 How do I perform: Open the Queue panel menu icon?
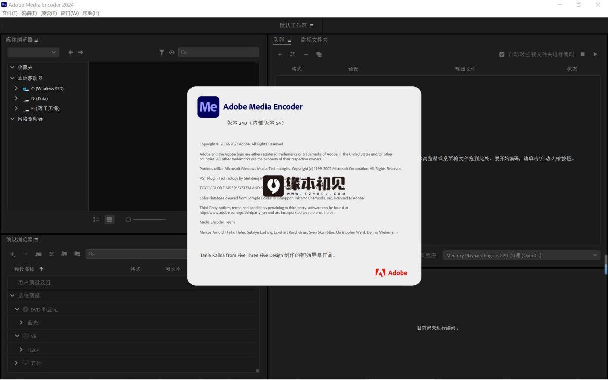(289, 40)
